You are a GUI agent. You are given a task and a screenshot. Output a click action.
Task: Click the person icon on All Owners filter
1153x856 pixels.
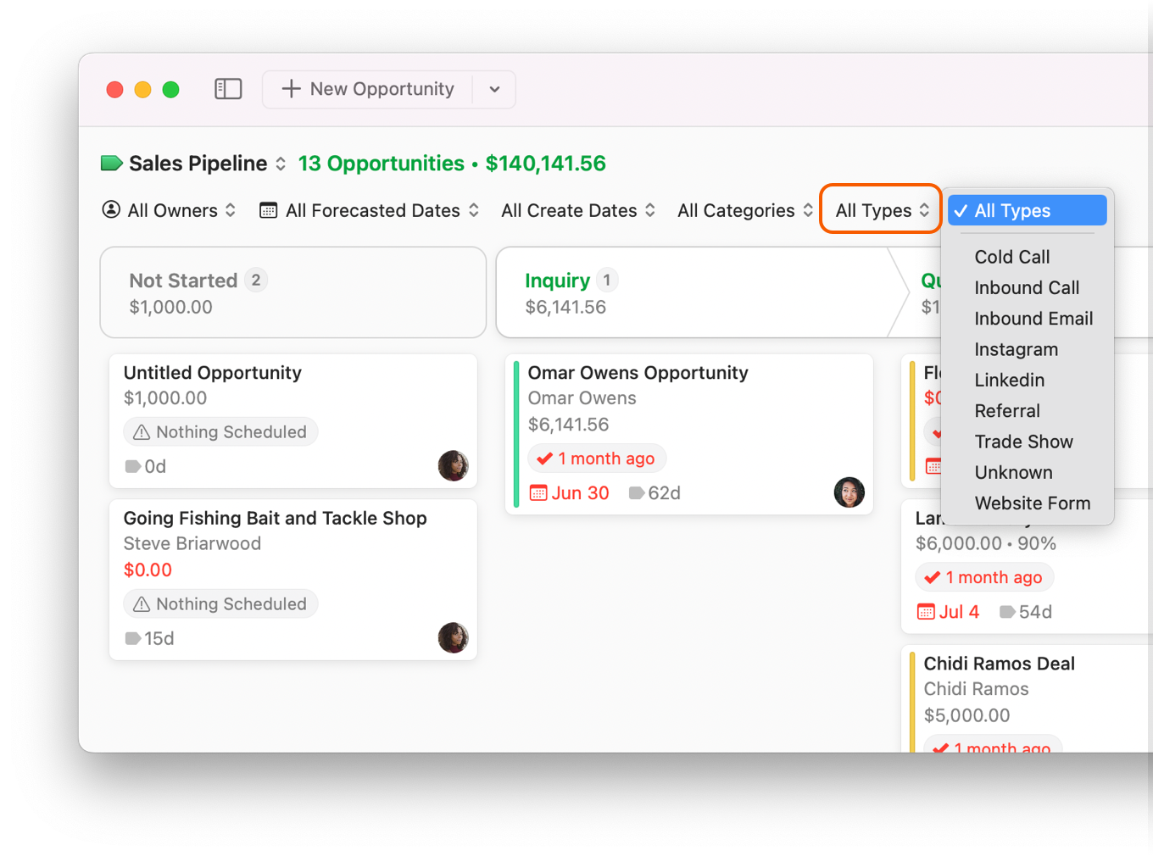[111, 210]
